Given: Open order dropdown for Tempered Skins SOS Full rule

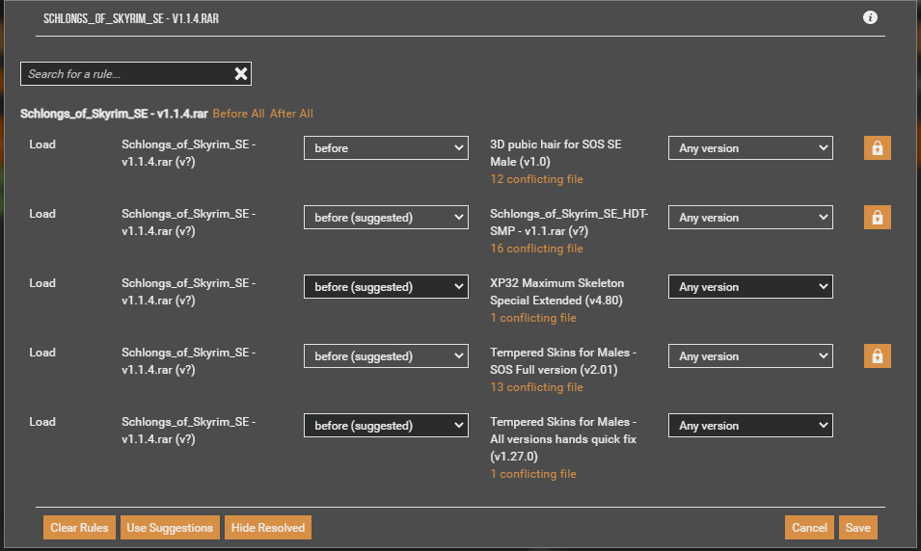Looking at the screenshot, I should pyautogui.click(x=386, y=356).
